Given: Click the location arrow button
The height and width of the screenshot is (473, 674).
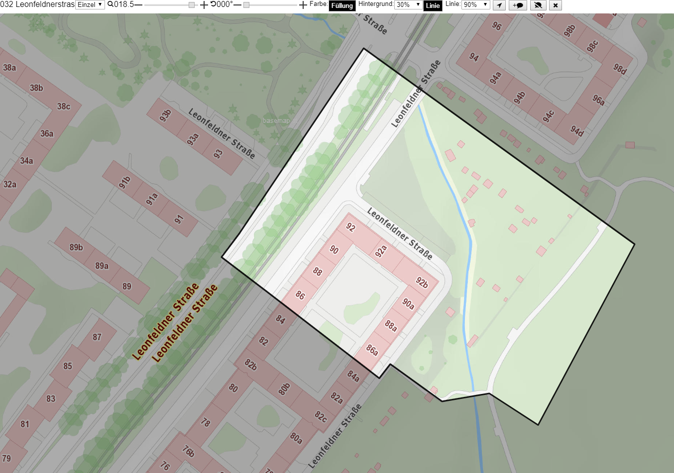Looking at the screenshot, I should coord(499,5).
